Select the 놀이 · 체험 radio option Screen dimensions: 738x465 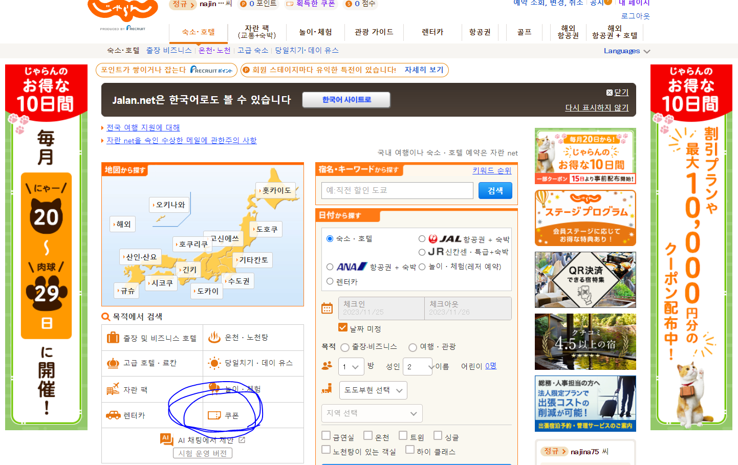pos(422,267)
